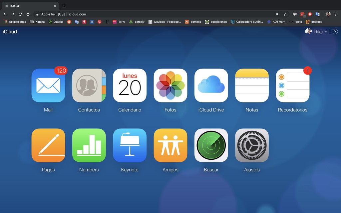
Task: Open the Keynote app
Action: tap(130, 145)
